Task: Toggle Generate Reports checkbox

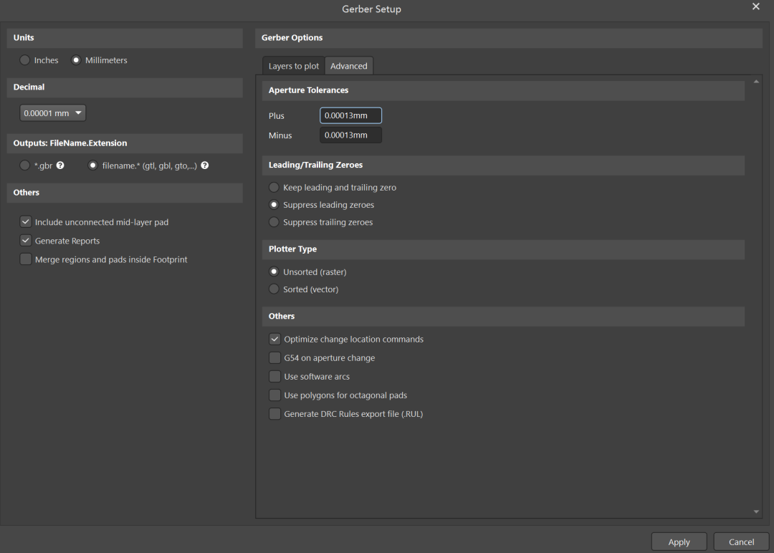Action: click(x=26, y=241)
